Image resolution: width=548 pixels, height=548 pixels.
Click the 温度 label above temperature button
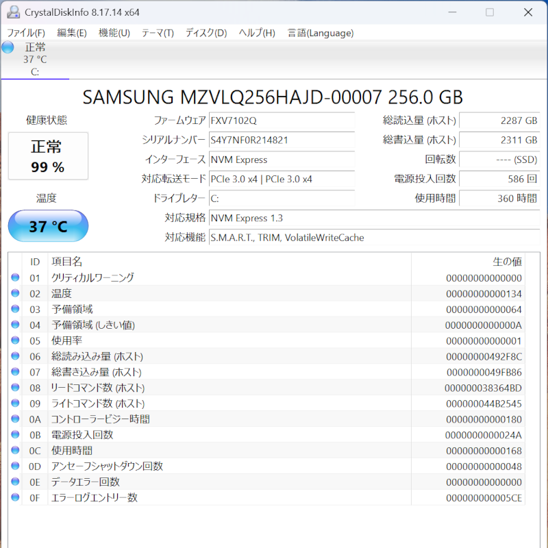tap(46, 198)
